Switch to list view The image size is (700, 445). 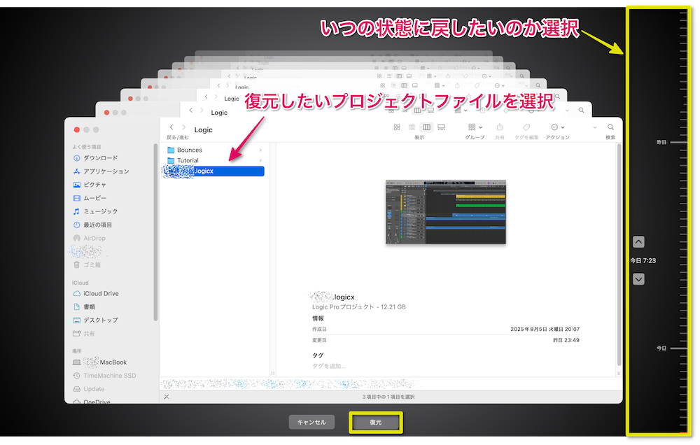pos(412,127)
